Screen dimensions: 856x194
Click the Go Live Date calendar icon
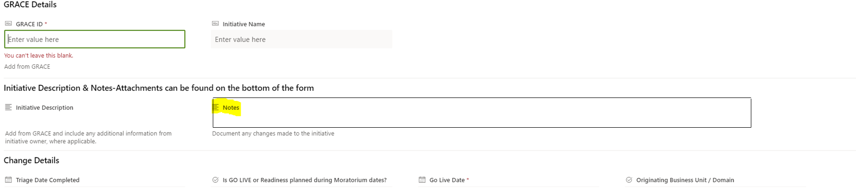422,180
